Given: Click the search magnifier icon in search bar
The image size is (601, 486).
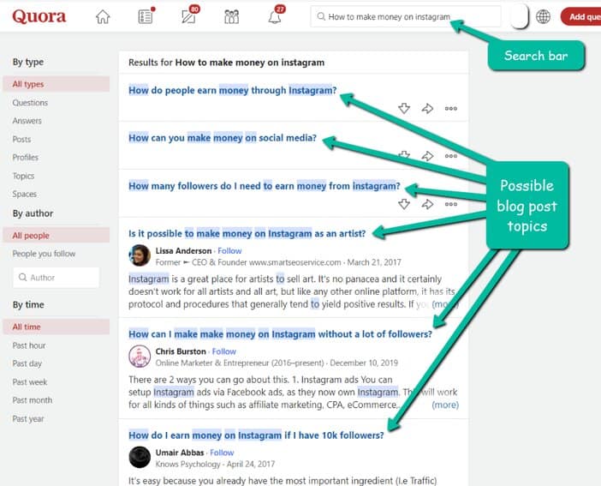Looking at the screenshot, I should click(321, 16).
